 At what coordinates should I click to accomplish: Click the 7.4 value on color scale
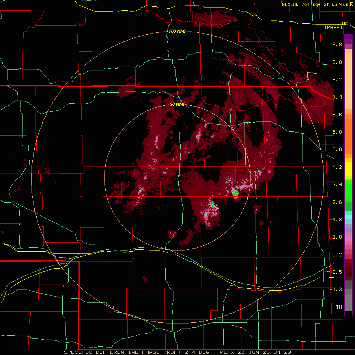337,97
